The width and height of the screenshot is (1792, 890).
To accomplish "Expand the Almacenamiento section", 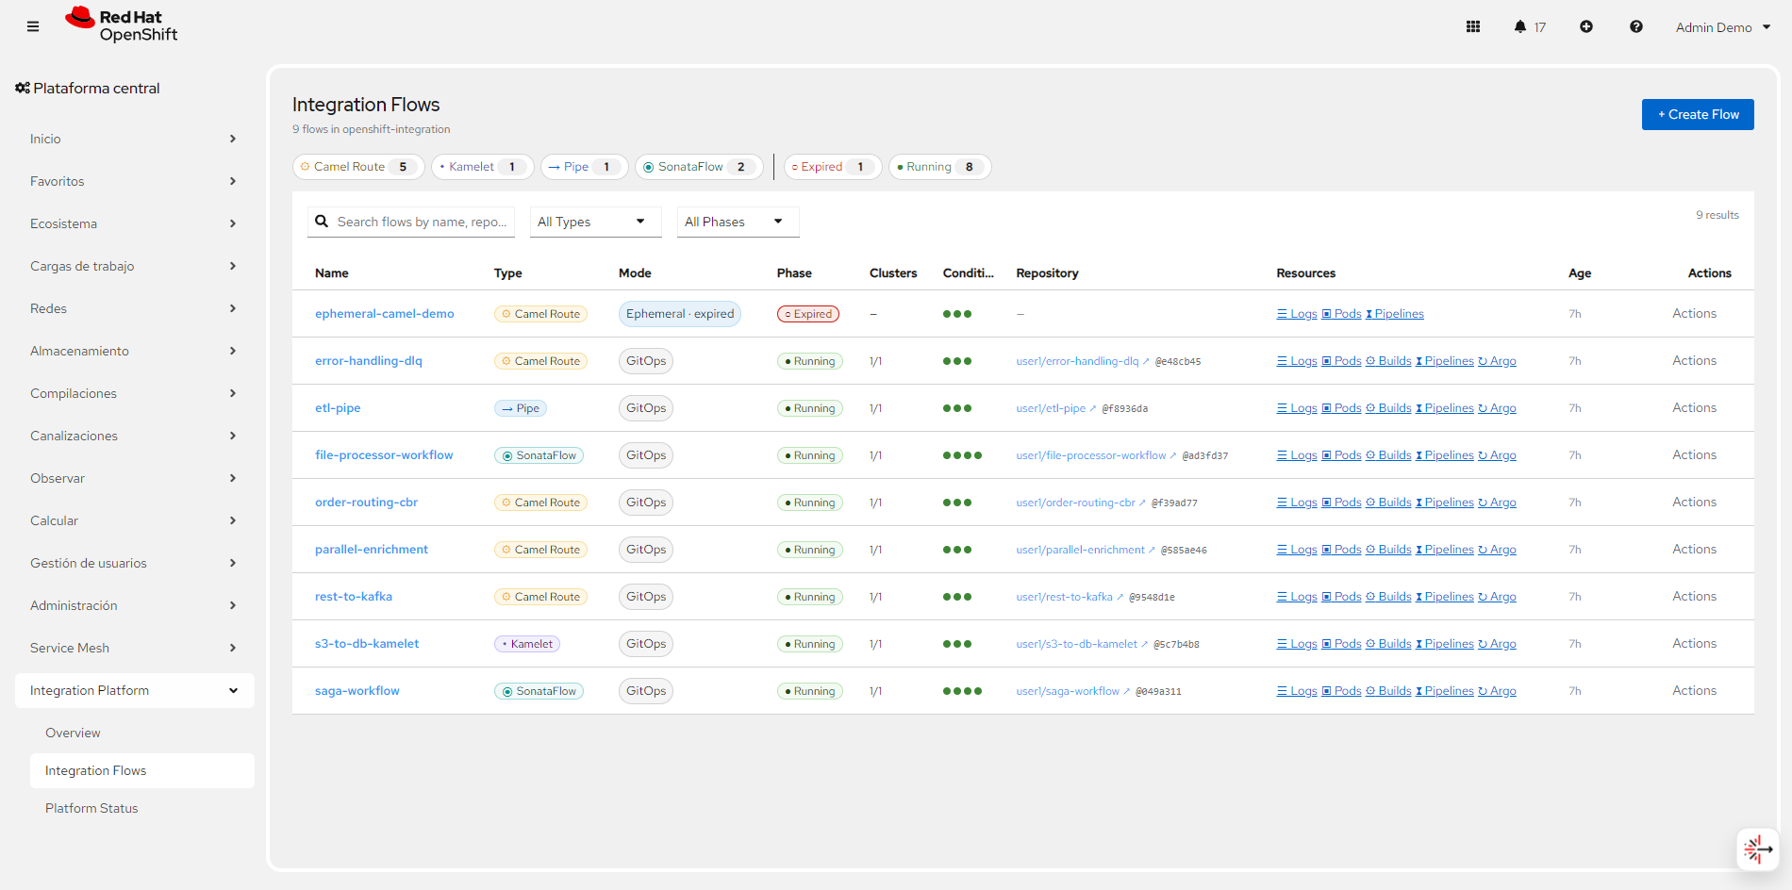I will (134, 351).
